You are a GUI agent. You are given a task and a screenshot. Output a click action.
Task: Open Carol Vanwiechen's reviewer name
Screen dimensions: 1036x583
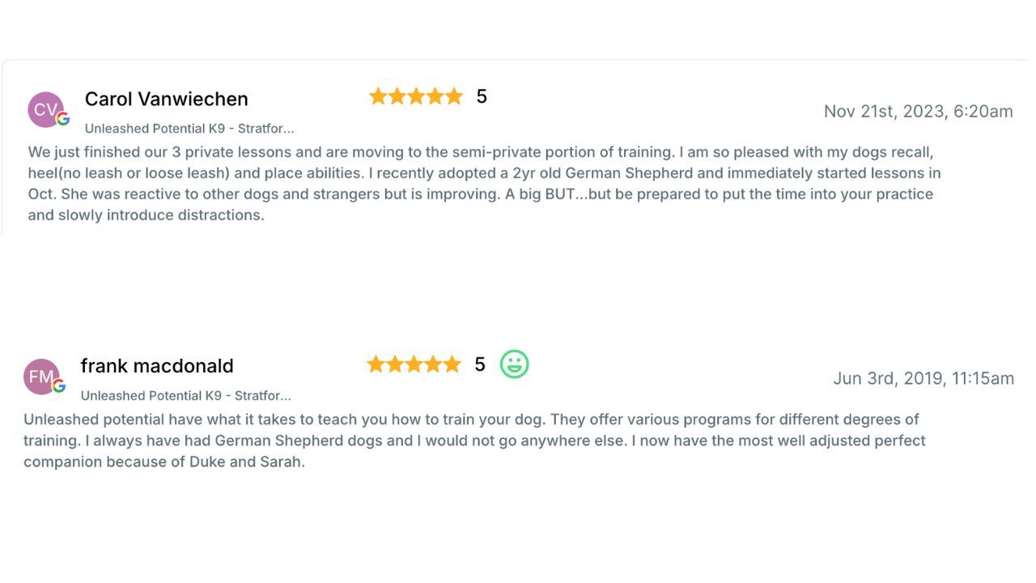click(x=166, y=99)
